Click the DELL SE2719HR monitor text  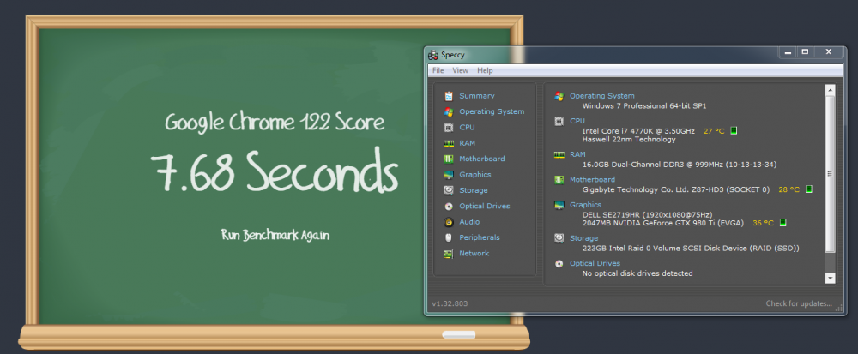pyautogui.click(x=647, y=214)
